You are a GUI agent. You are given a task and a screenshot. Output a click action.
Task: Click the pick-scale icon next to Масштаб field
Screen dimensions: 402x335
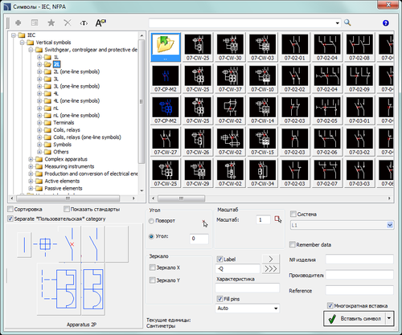pyautogui.click(x=278, y=219)
